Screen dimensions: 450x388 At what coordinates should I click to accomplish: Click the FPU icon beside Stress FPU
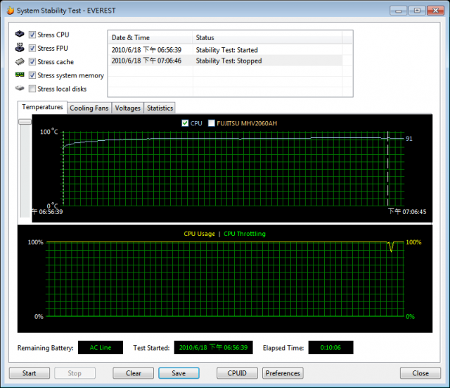pos(20,48)
